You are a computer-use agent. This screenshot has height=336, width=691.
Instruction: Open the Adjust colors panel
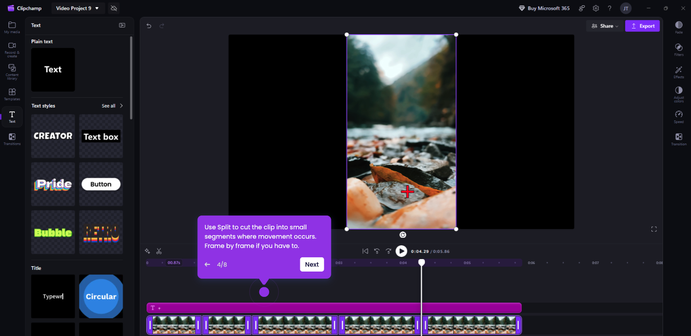click(x=679, y=95)
